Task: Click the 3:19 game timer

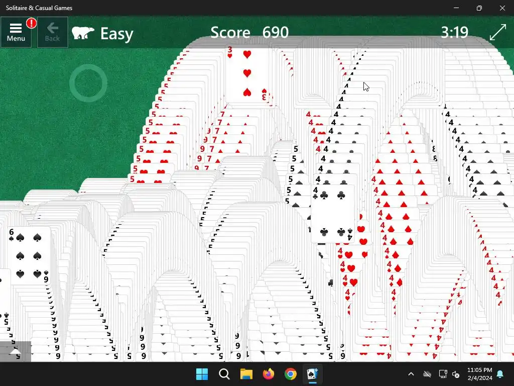Action: tap(454, 32)
